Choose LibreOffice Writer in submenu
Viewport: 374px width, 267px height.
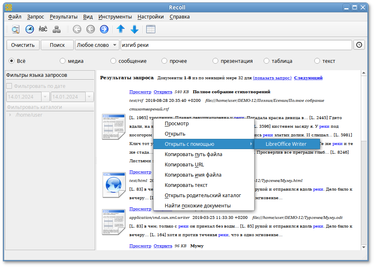(x=286, y=144)
